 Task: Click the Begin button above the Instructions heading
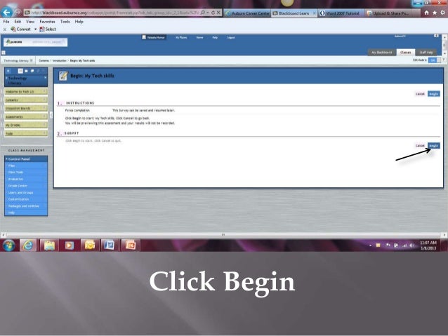pos(433,93)
